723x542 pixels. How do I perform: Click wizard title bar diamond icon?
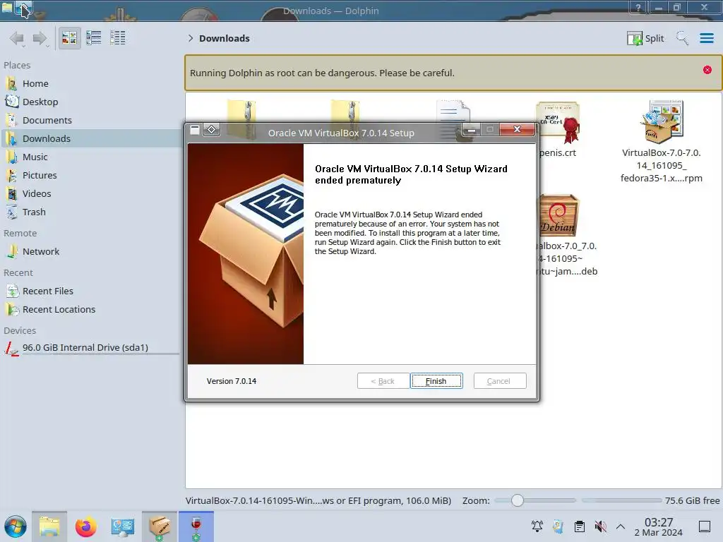(x=211, y=130)
